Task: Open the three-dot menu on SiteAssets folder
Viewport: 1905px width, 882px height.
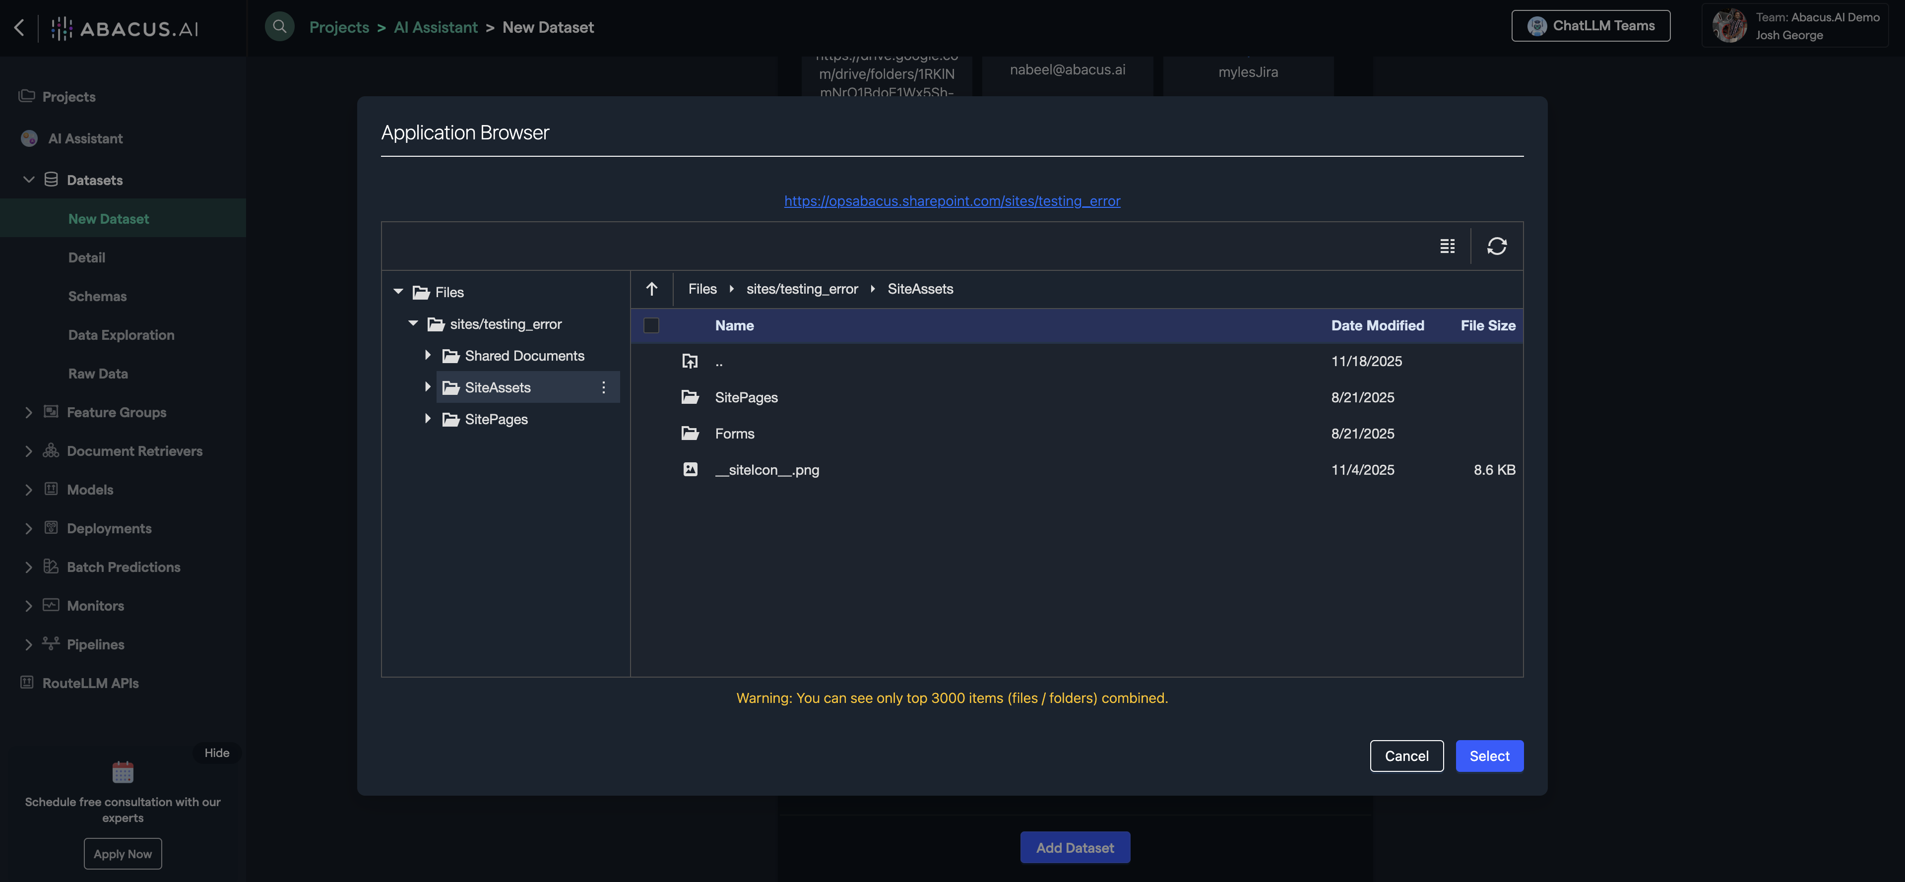Action: point(603,386)
